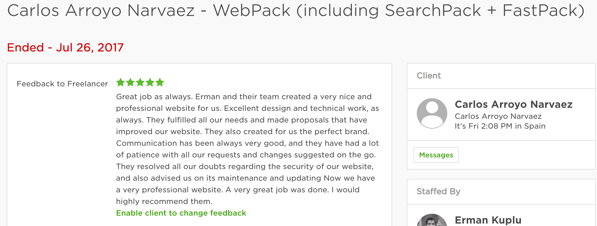This screenshot has height=226, width=597.
Task: Open Messages with the client
Action: pos(436,155)
